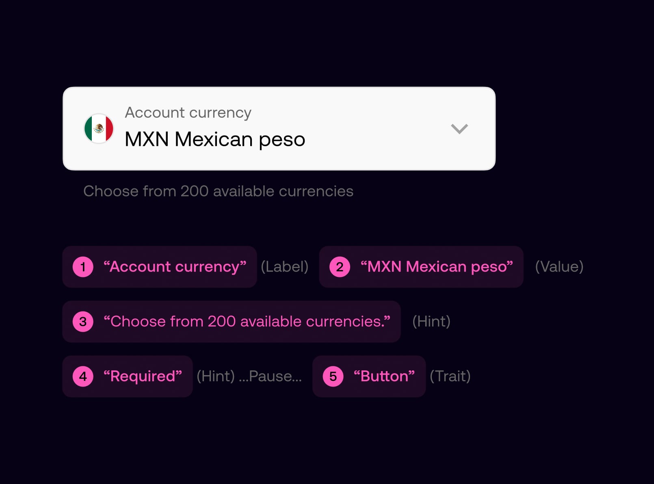Click the MXN Mexican peso value chip
The width and height of the screenshot is (654, 484).
click(x=421, y=267)
